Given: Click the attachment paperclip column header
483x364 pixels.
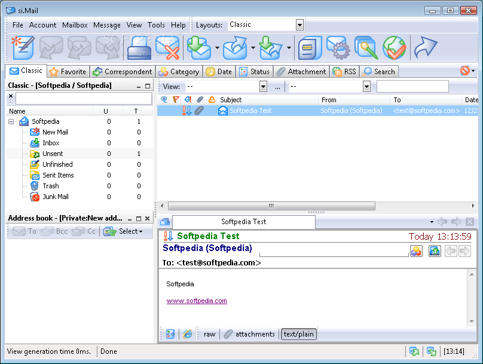Looking at the screenshot, I should tap(200, 99).
